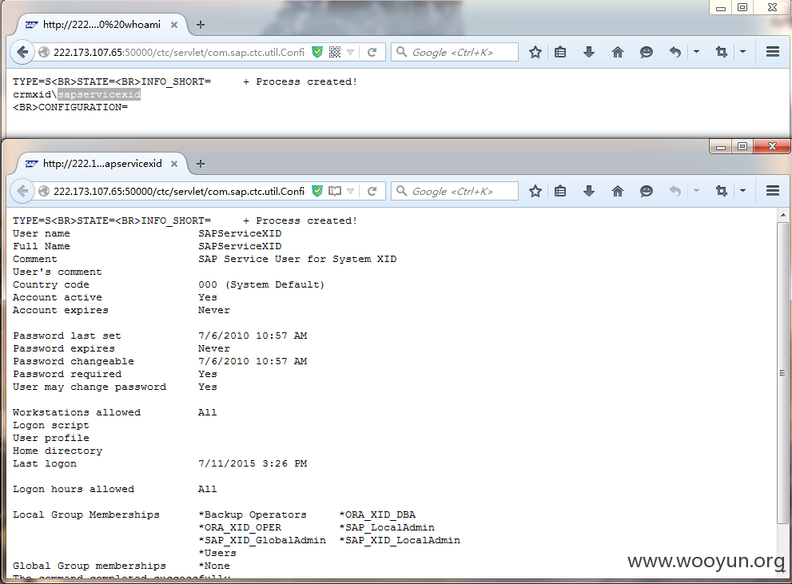Reload page in lower browser window
The image size is (792, 584).
click(x=372, y=191)
